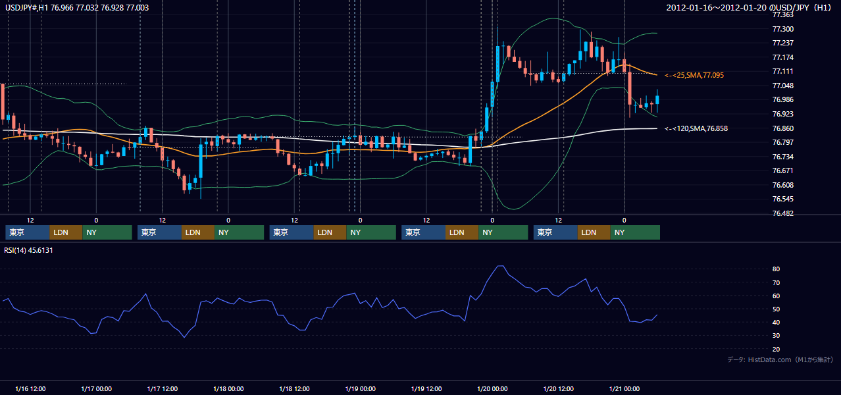
Task: Click the 77.363 price axis label
Action: click(782, 14)
